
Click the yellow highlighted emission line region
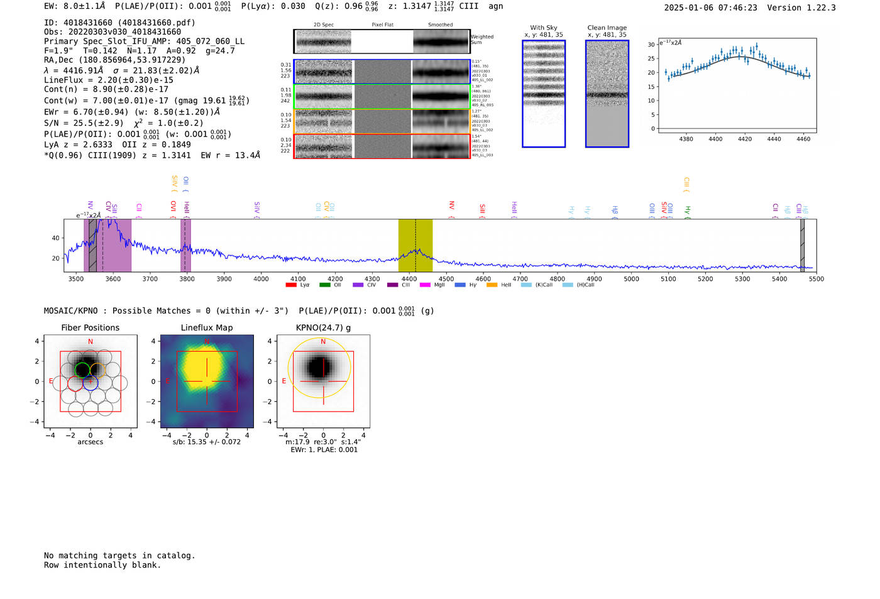tap(415, 245)
